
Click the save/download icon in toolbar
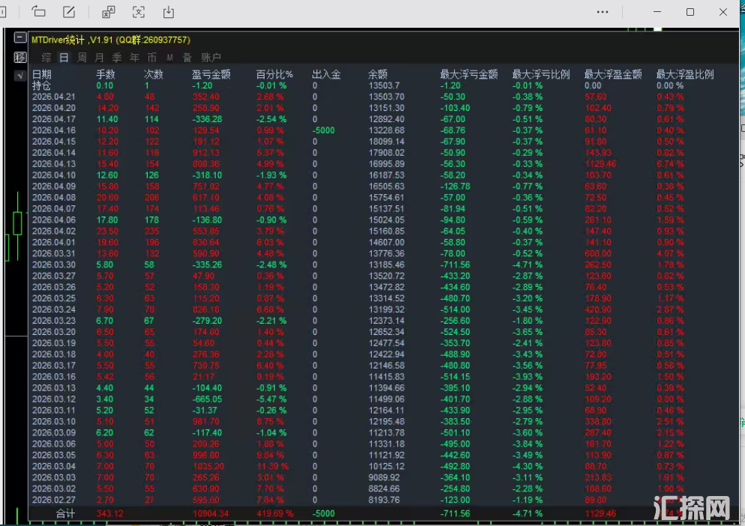[169, 12]
